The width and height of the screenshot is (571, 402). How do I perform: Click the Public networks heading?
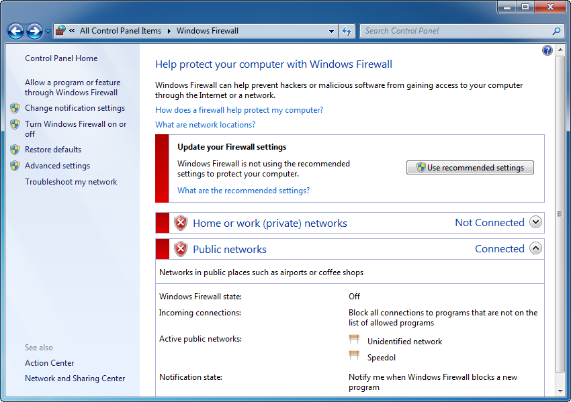tap(230, 249)
